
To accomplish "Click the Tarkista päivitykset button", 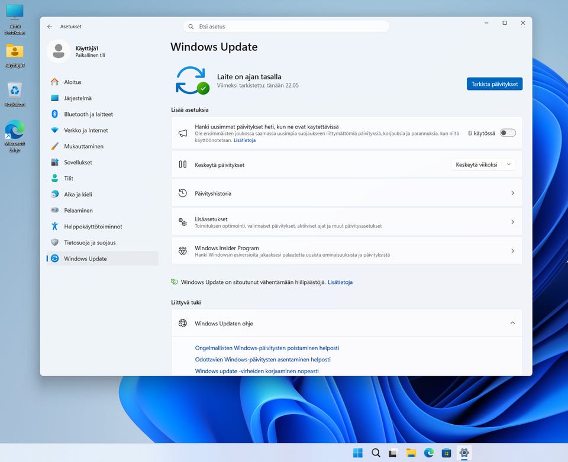I will click(x=495, y=84).
